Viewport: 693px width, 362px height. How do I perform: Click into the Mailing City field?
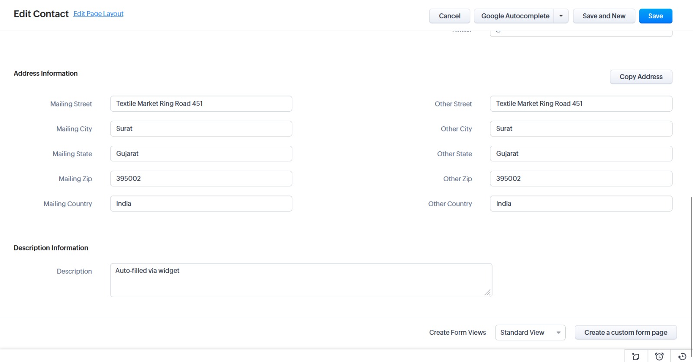pyautogui.click(x=201, y=129)
